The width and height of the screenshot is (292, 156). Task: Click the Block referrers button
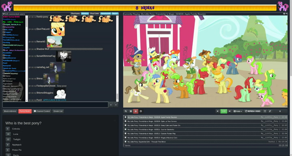point(10,111)
